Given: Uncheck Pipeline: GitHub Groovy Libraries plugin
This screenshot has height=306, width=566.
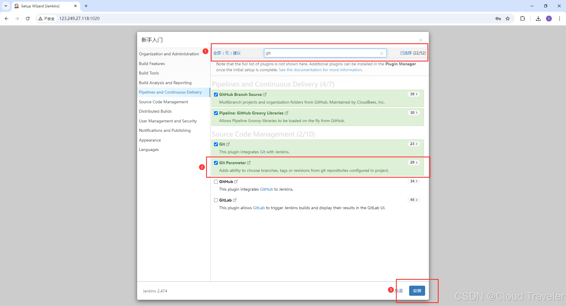Looking at the screenshot, I should 216,113.
